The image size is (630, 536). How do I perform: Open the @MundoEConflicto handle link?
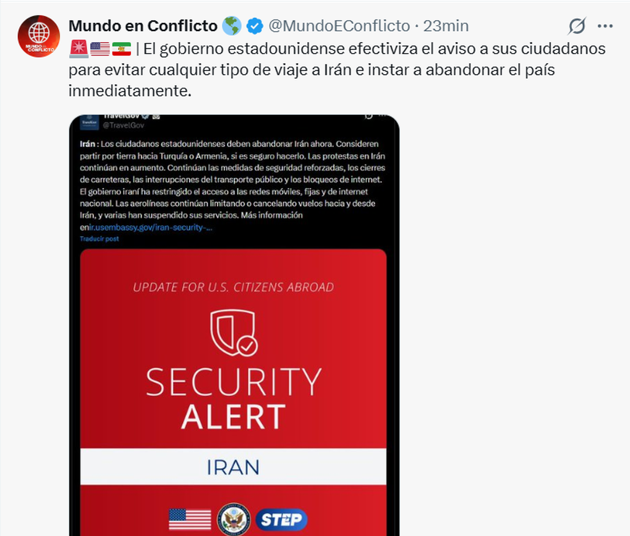pos(339,26)
